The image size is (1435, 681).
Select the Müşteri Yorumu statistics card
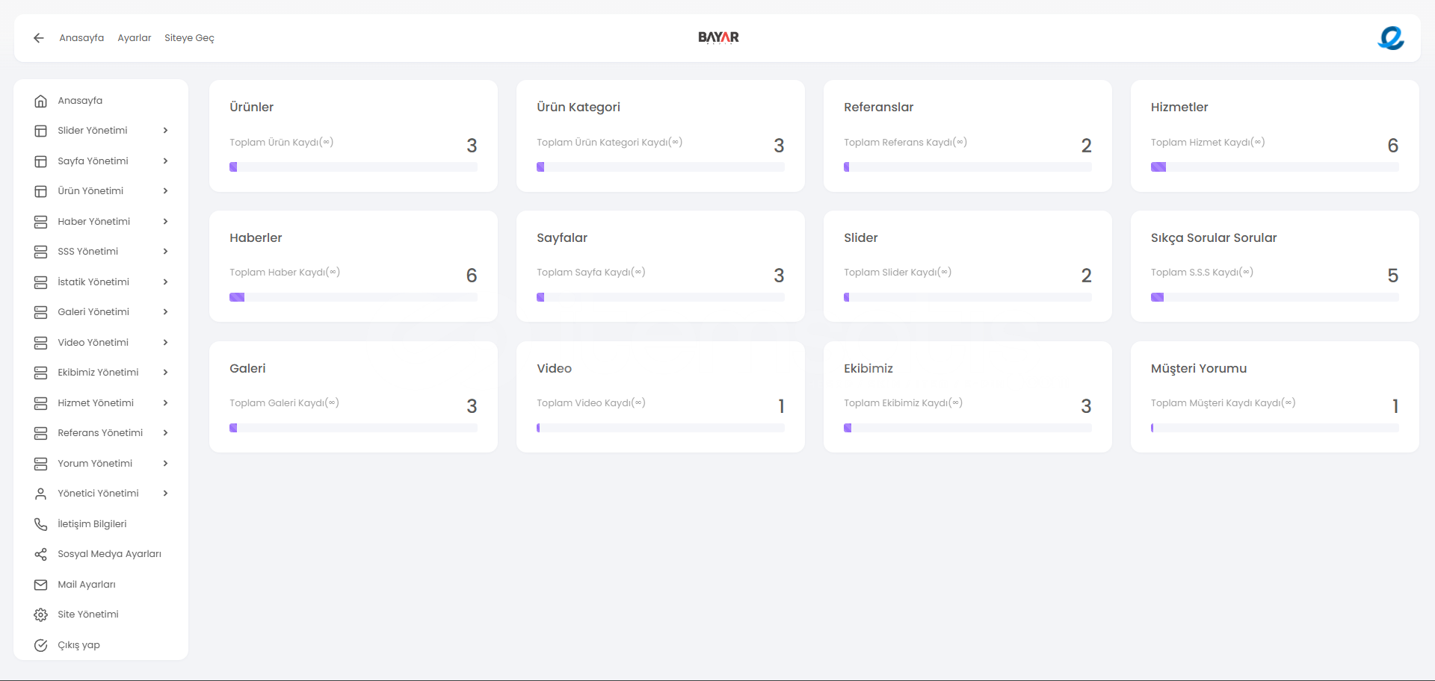pyautogui.click(x=1274, y=397)
